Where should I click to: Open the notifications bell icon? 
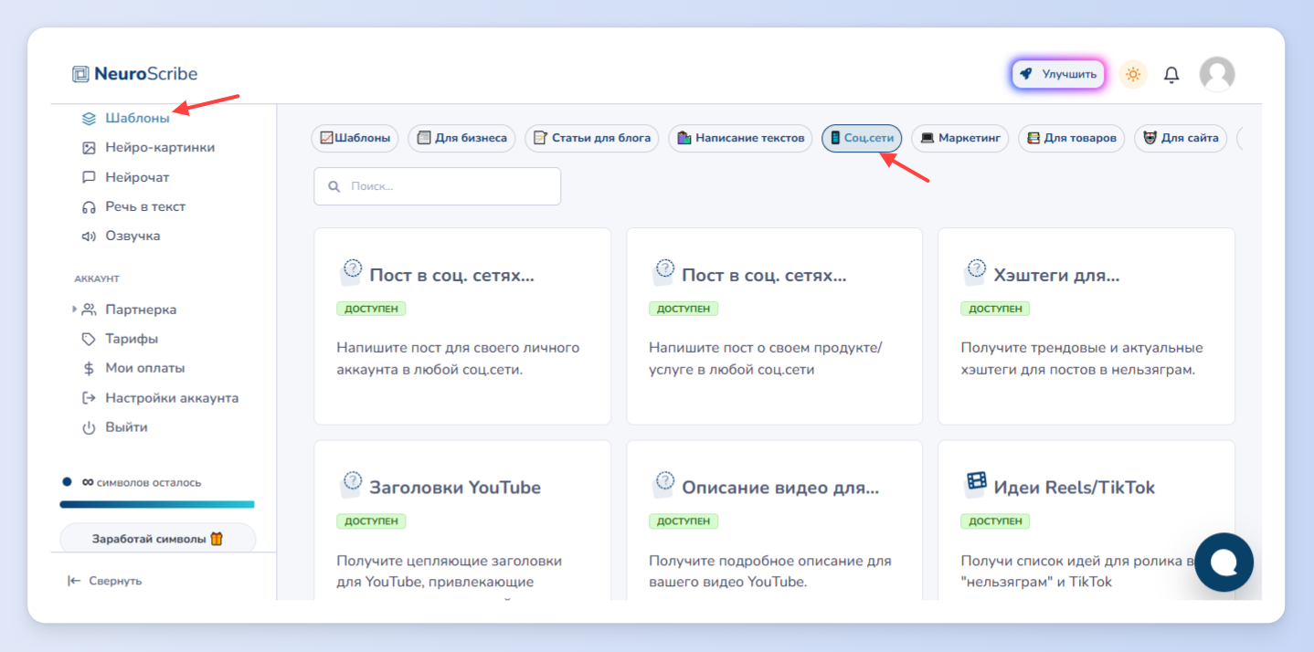pos(1171,75)
